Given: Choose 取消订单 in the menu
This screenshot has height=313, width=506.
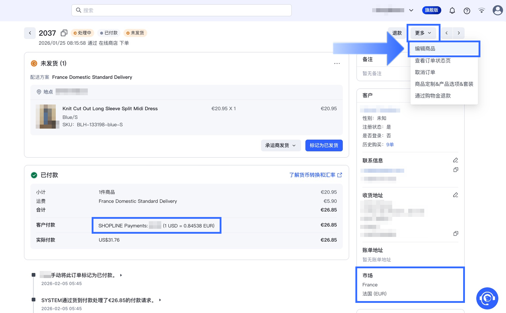Looking at the screenshot, I should tap(444, 72).
